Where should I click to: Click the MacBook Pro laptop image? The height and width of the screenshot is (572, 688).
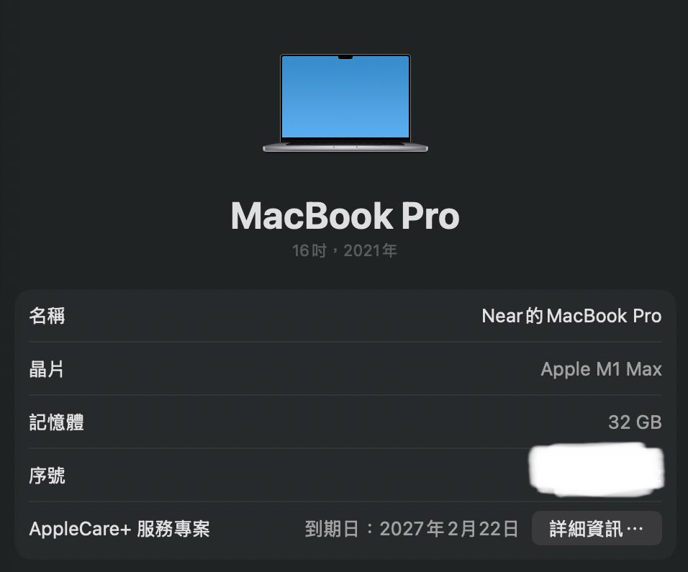pyautogui.click(x=345, y=104)
